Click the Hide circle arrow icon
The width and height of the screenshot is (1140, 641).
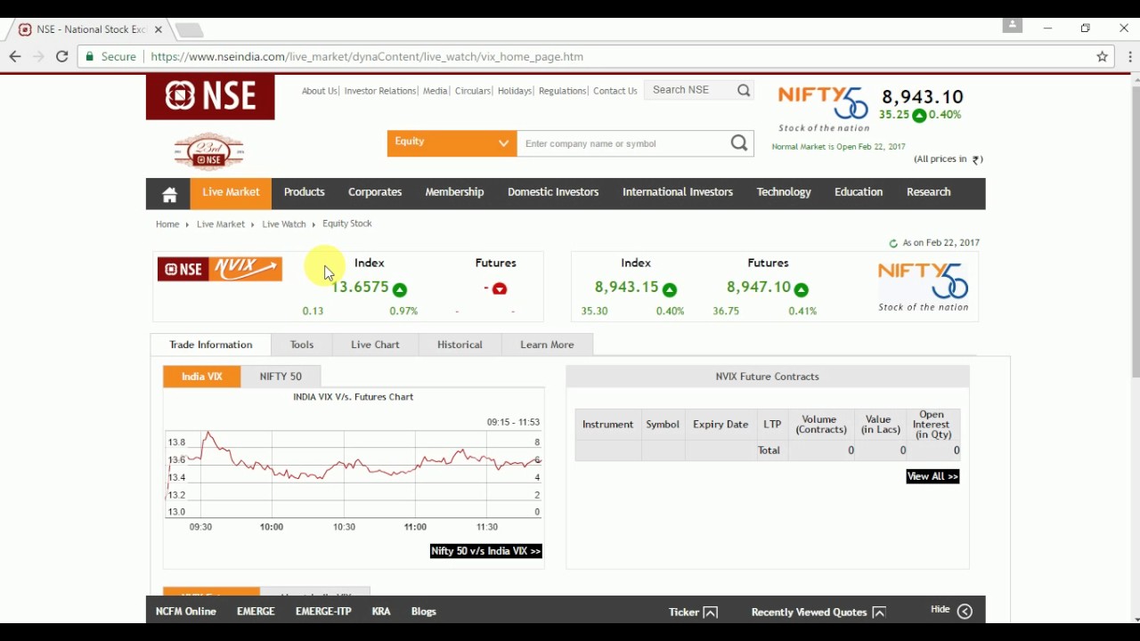(x=965, y=611)
